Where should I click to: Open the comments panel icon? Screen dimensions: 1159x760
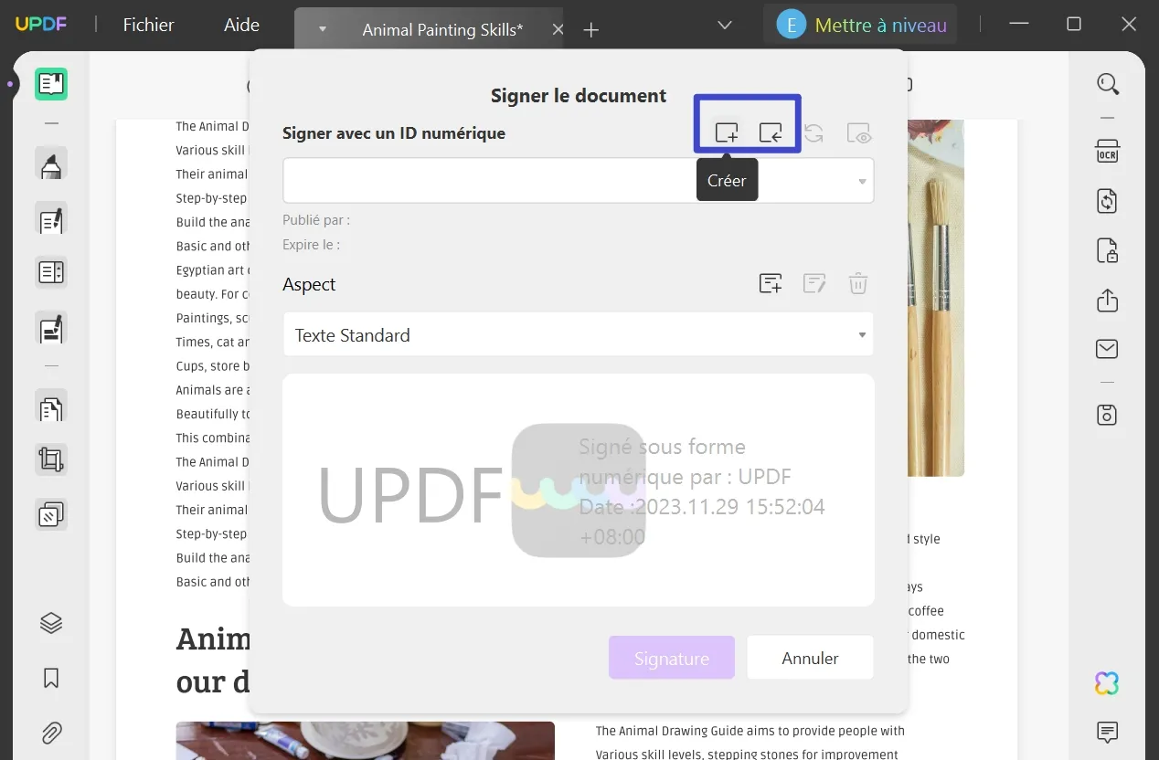[1108, 733]
